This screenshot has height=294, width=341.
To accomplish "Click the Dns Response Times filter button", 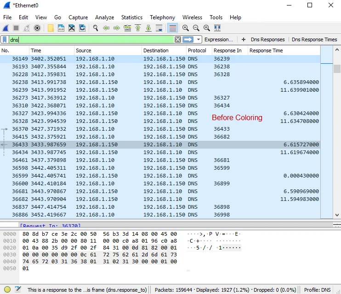I will coord(314,40).
